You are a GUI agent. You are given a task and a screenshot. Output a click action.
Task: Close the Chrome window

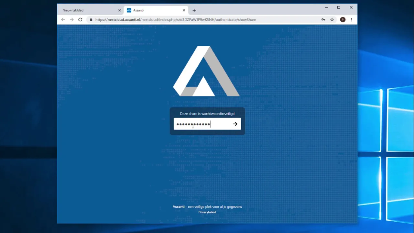click(x=351, y=7)
